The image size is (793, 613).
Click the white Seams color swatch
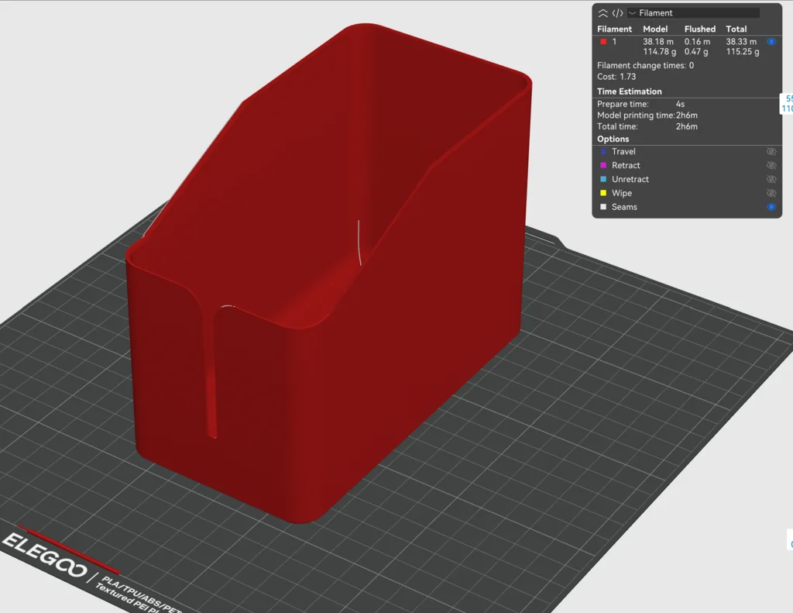[603, 208]
